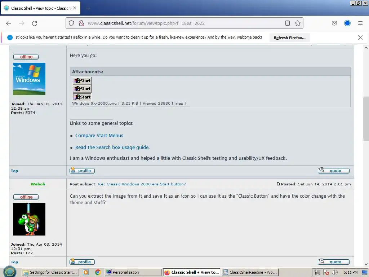Go back to the previous page
Image resolution: width=369 pixels, height=277 pixels.
tap(9, 23)
